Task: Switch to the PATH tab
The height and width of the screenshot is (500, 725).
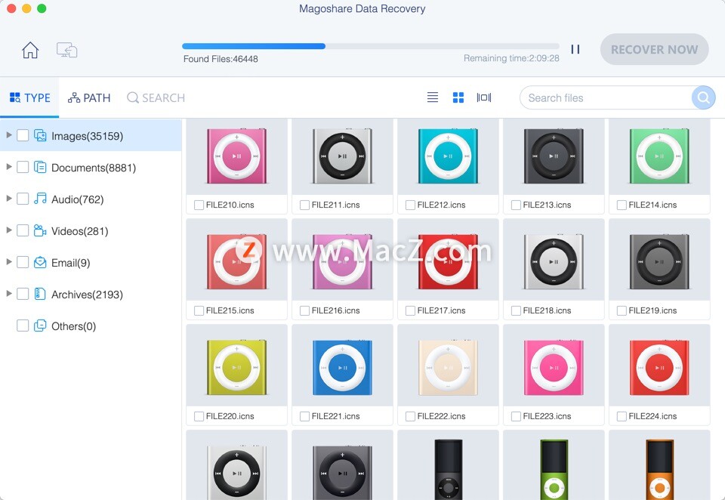Action: 89,97
